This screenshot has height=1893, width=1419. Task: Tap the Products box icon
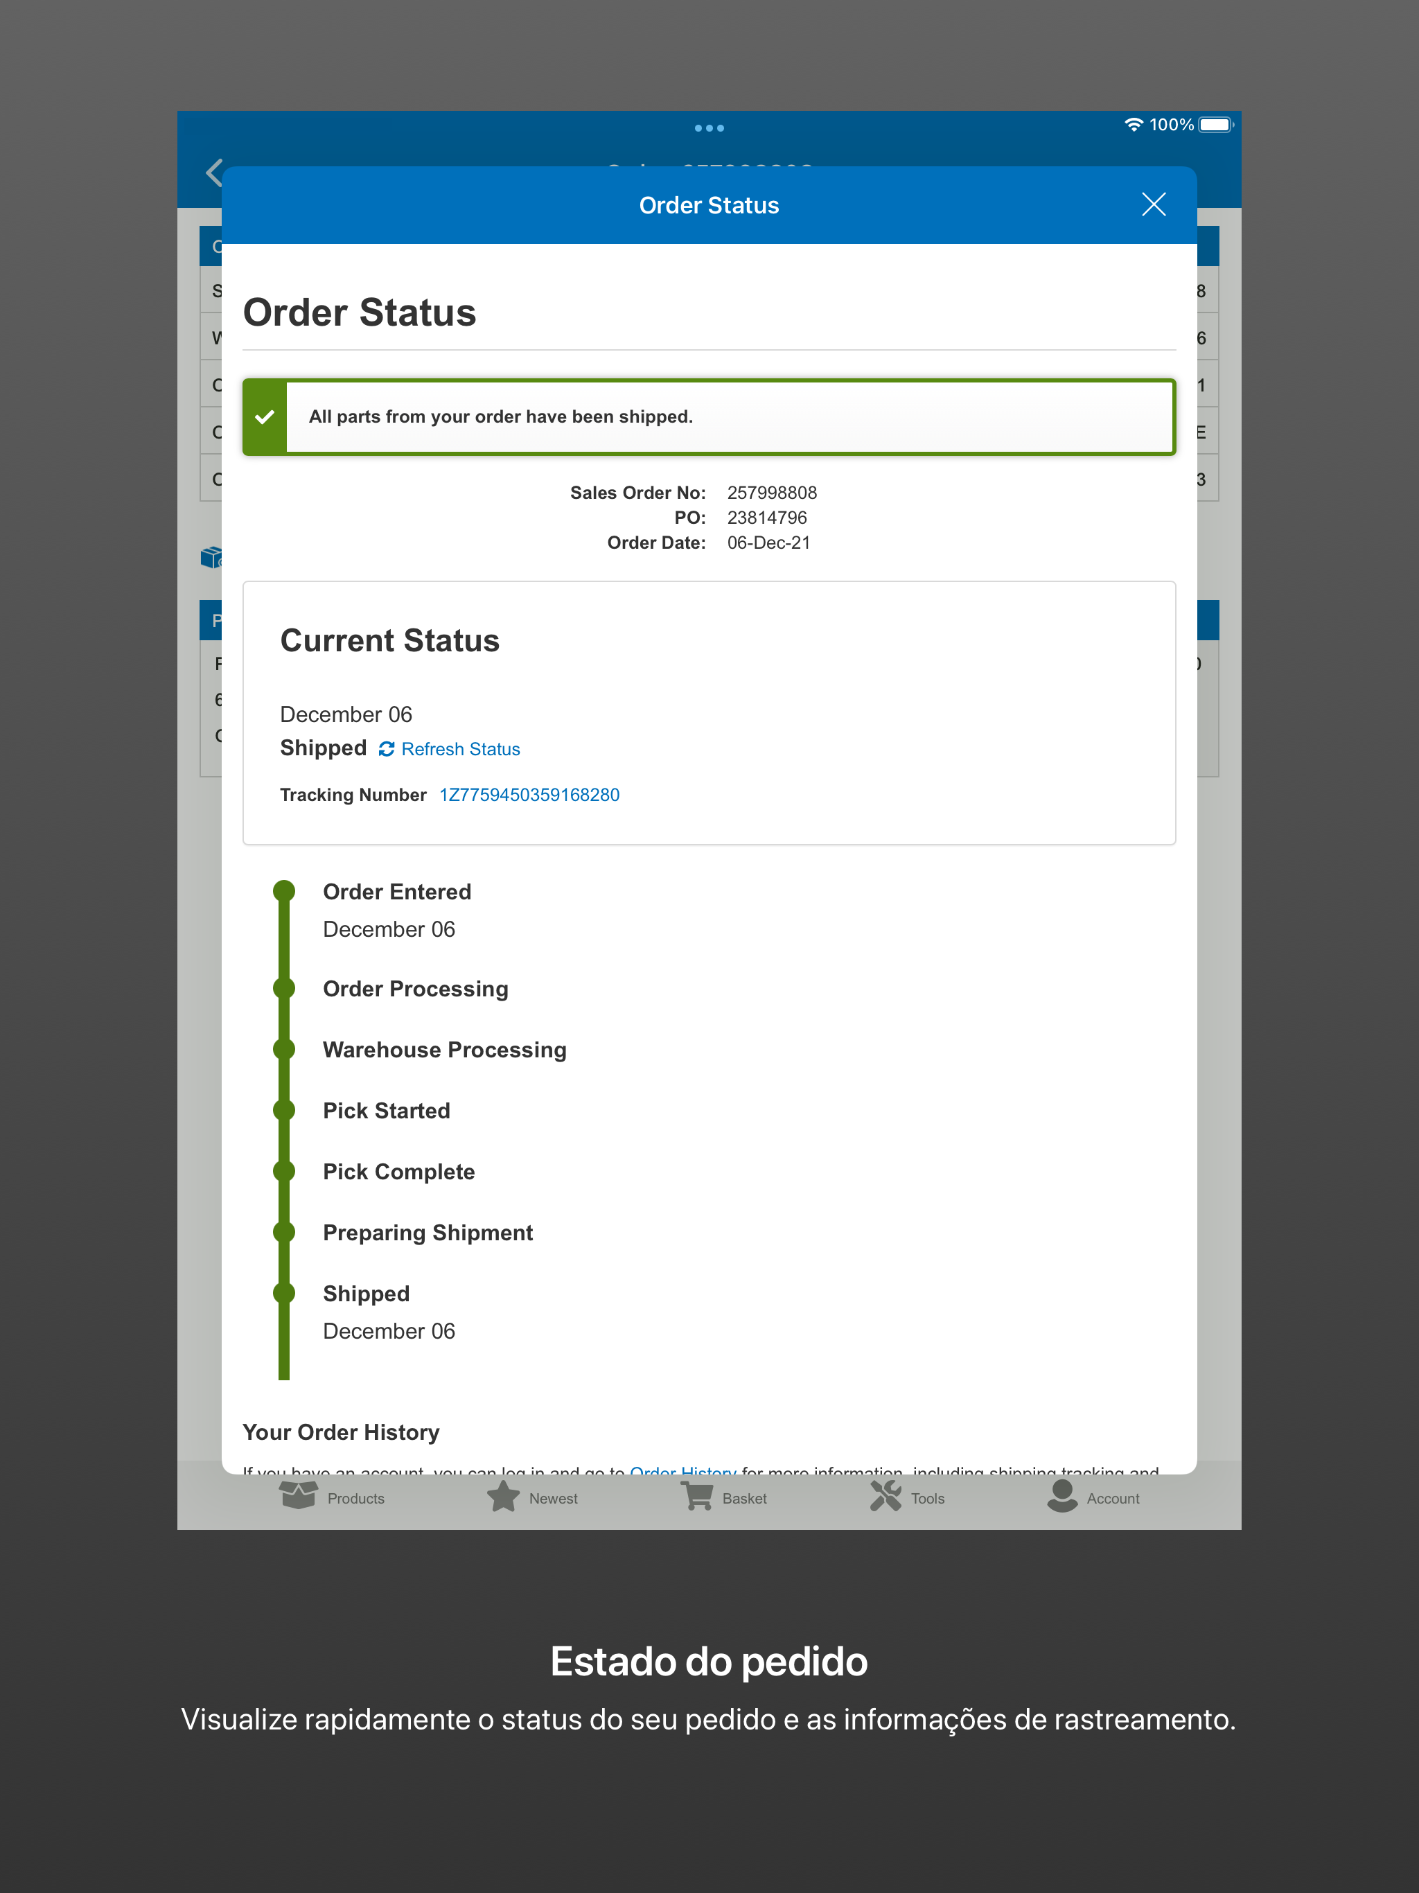click(x=299, y=1495)
